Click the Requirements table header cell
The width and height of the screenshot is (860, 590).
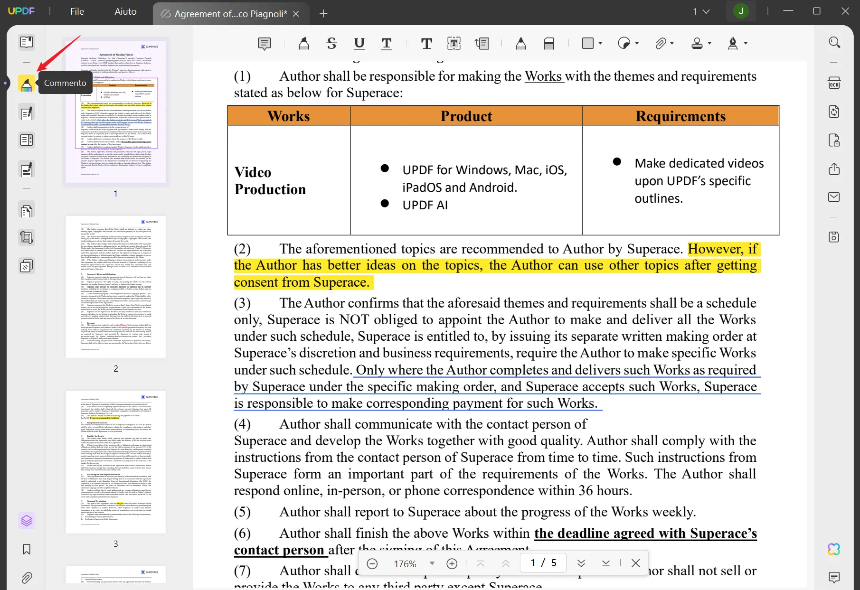pos(680,116)
